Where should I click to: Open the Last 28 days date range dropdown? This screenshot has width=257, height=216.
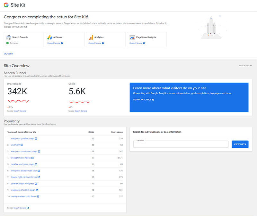point(245,66)
